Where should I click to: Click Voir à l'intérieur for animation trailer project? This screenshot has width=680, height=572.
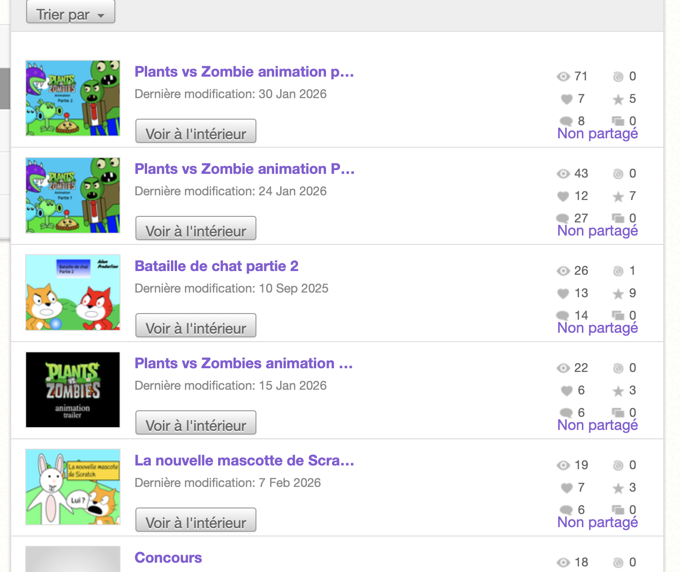tap(196, 423)
